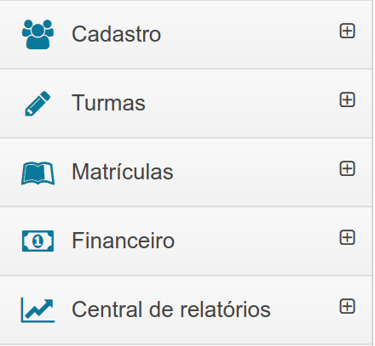Click the Matrículas open book icon
375x346 pixels.
(37, 173)
